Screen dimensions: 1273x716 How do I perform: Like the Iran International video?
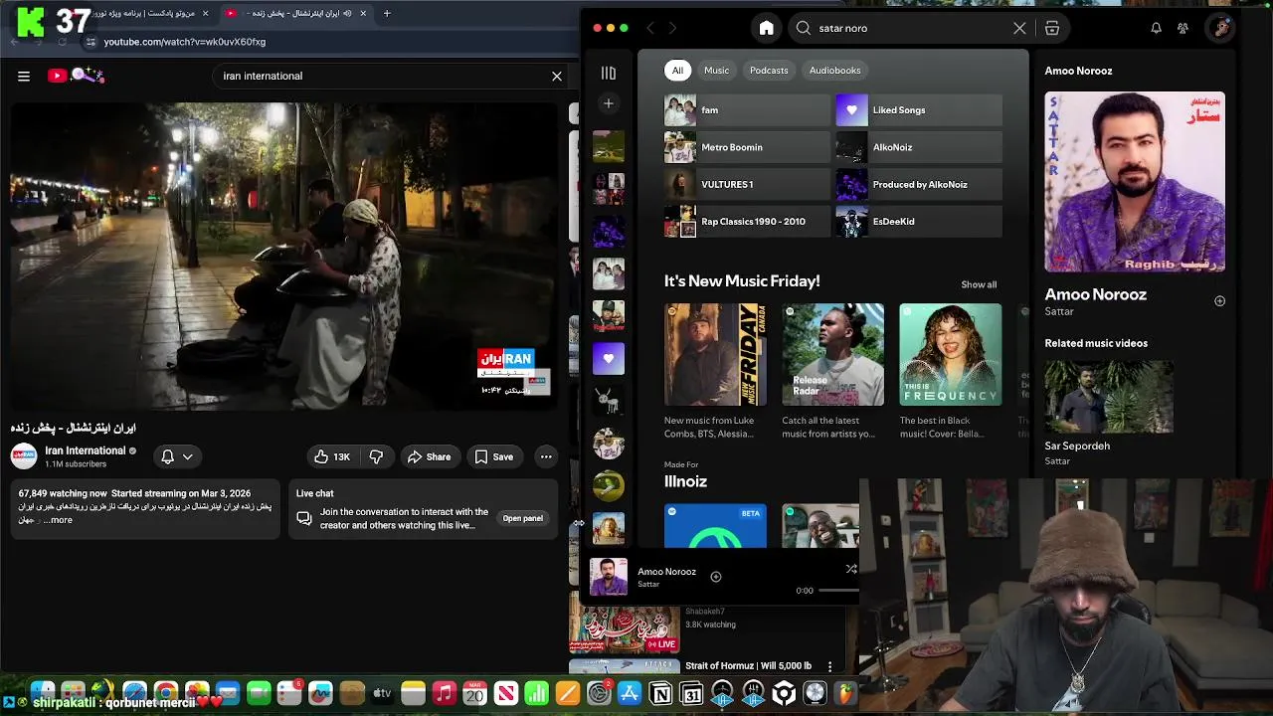[332, 456]
